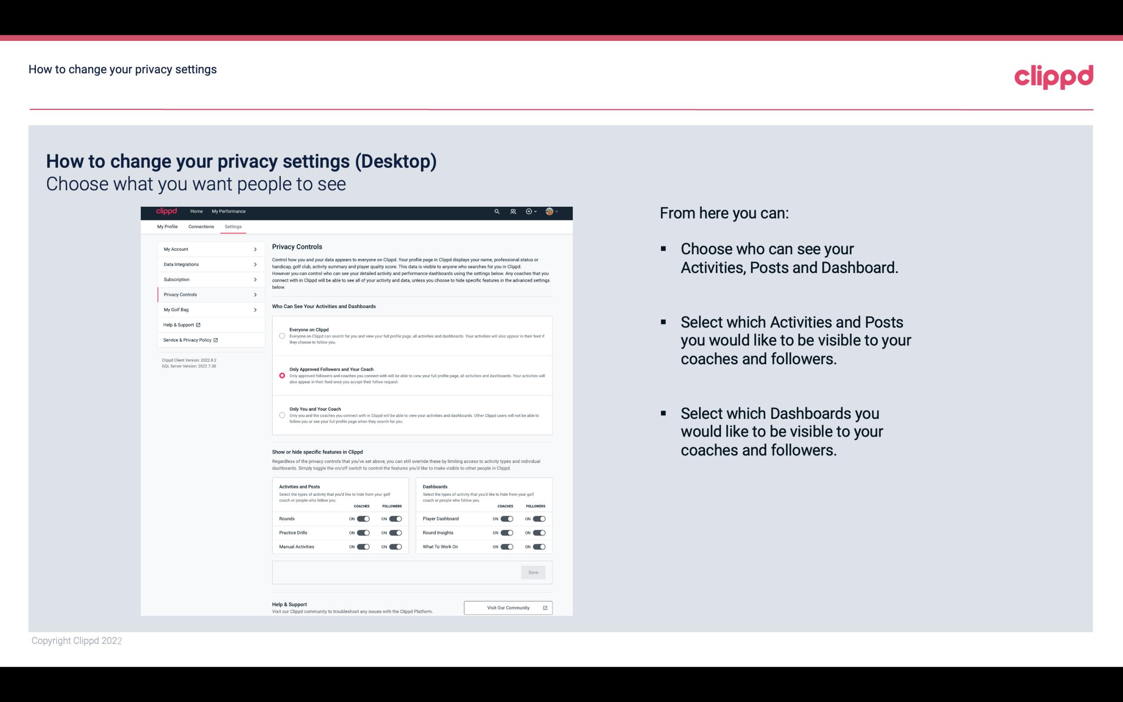Click the My Performance menu item

coord(229,211)
